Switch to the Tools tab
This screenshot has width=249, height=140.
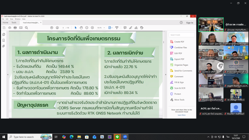[14, 23]
